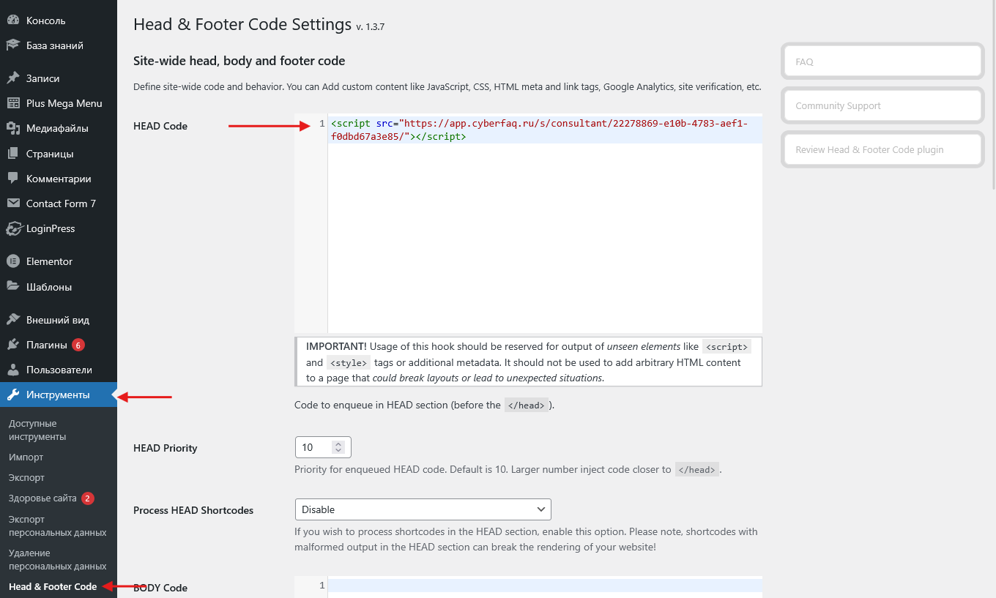Click the Плагины plug icon

(13, 345)
